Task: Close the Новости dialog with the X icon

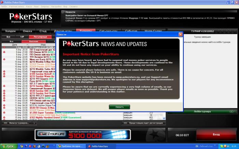Action: (x=181, y=34)
